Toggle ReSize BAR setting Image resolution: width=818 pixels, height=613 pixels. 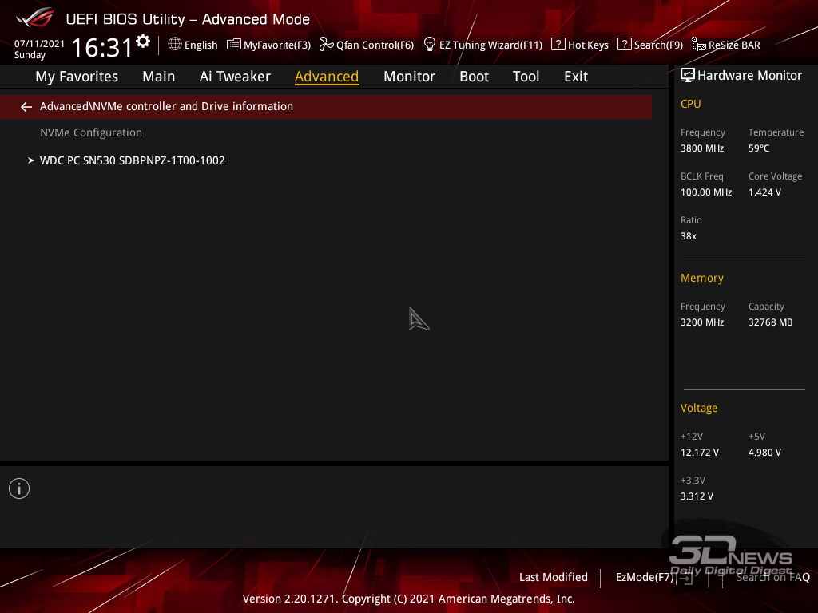(x=734, y=45)
